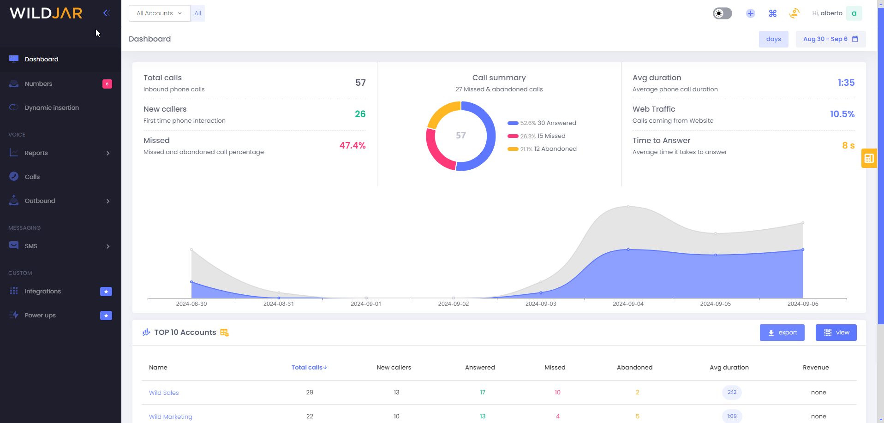Click the blue plus icon in header
Viewport: 884px width, 423px height.
pyautogui.click(x=750, y=13)
